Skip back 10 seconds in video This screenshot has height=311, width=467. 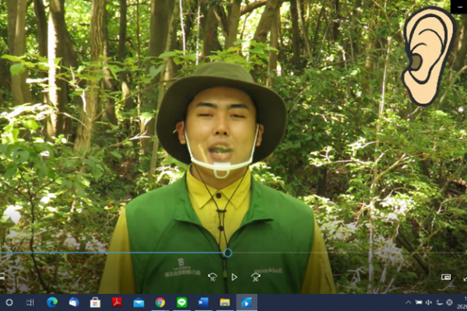[212, 277]
